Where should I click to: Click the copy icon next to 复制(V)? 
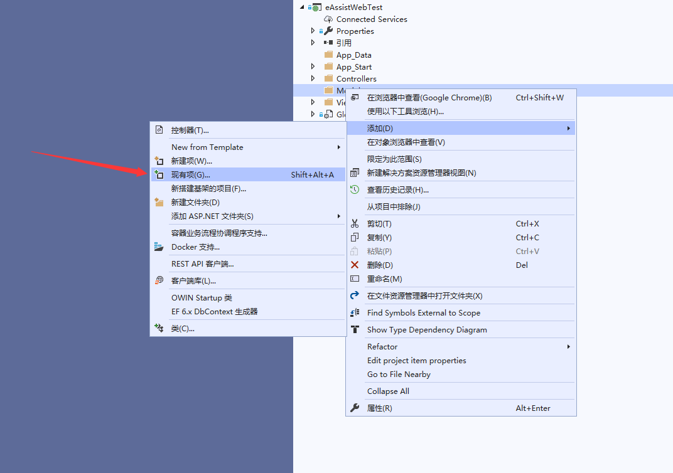[x=355, y=238]
